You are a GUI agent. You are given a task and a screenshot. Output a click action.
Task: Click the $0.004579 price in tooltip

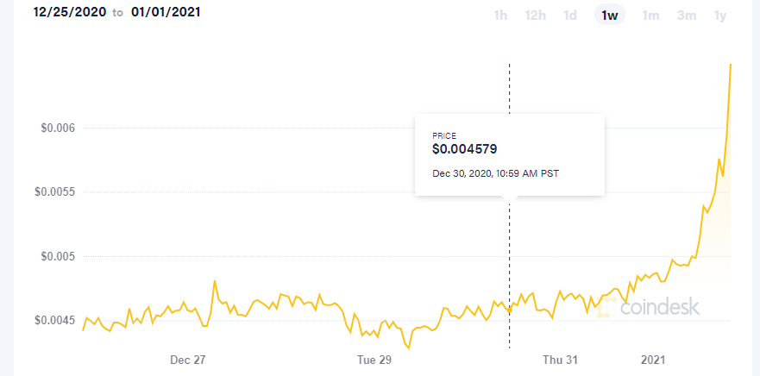tap(465, 149)
